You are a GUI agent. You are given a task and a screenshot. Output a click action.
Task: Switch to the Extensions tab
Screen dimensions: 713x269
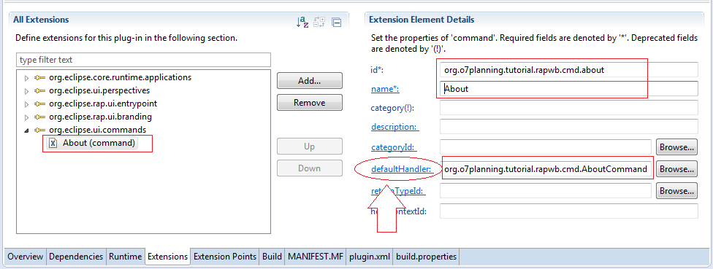(x=167, y=257)
